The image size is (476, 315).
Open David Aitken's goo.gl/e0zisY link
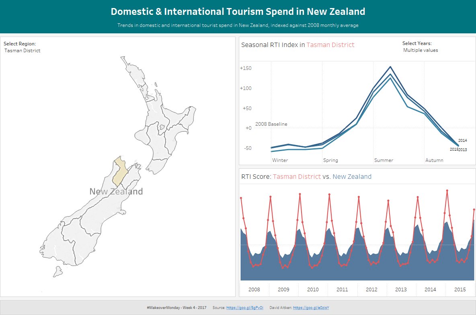point(311,308)
